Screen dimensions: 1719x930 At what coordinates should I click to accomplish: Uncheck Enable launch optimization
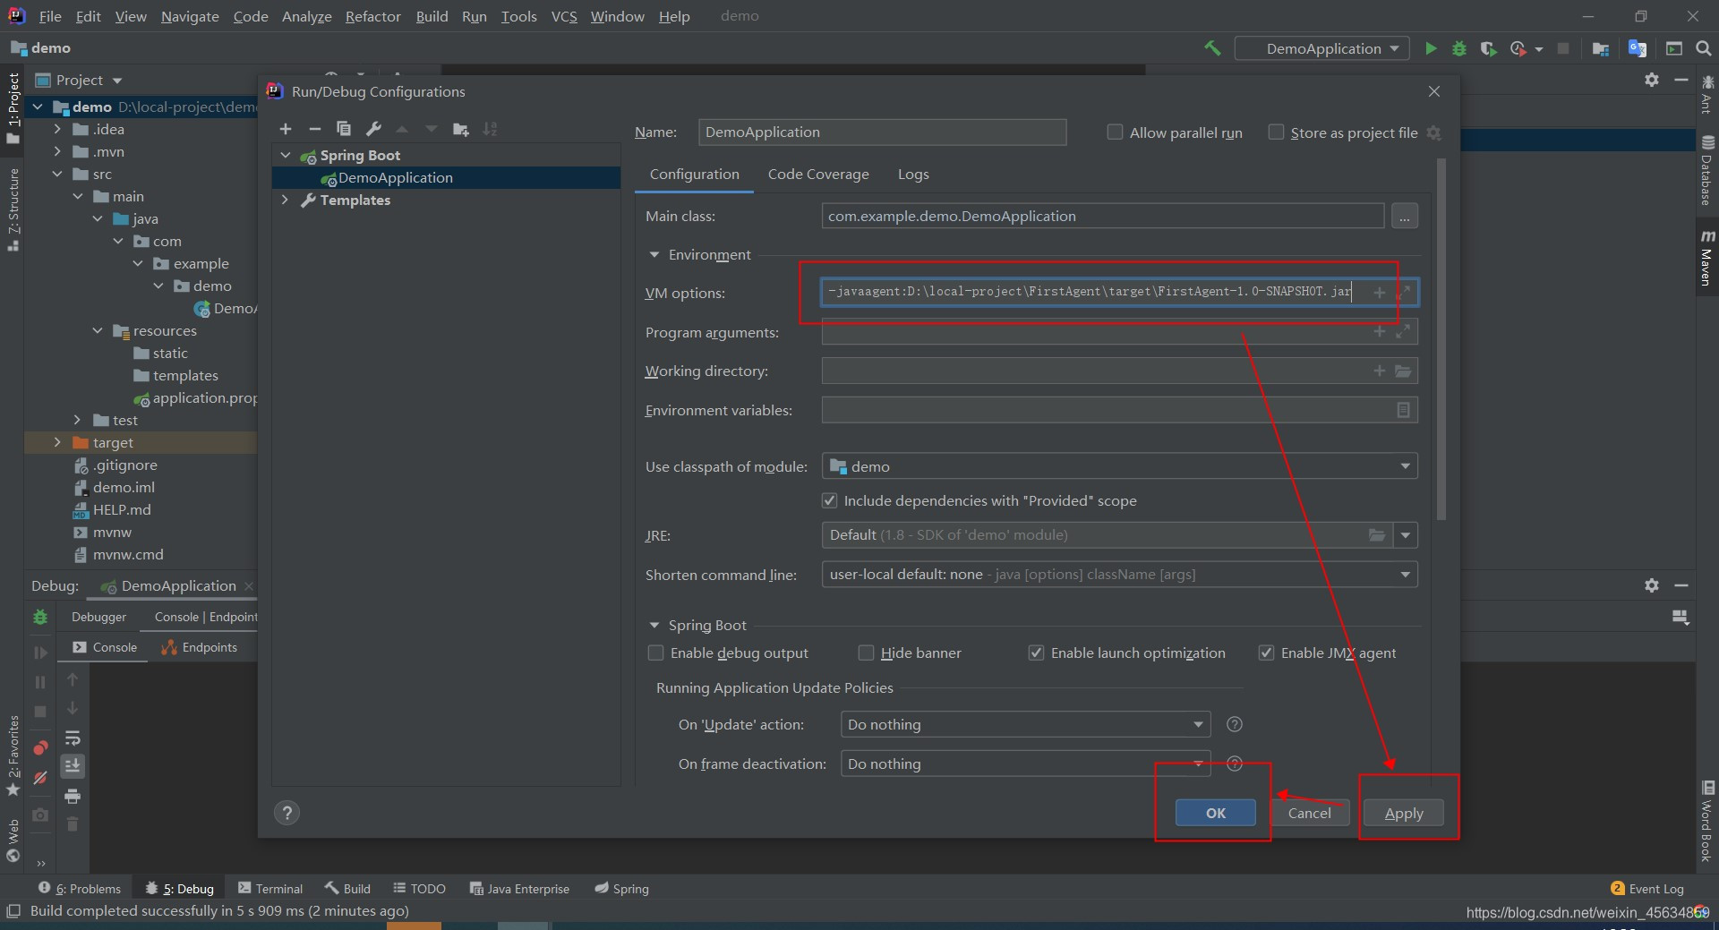pos(1036,653)
